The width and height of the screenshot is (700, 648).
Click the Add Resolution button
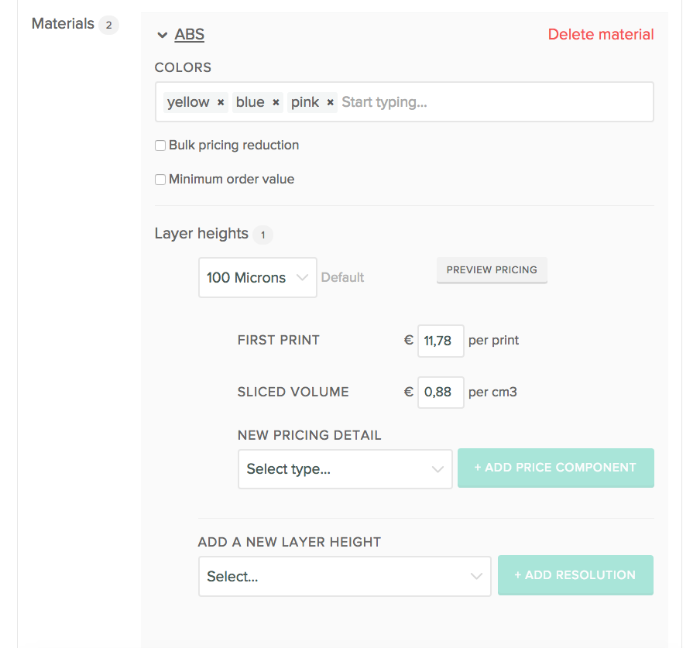tap(575, 575)
